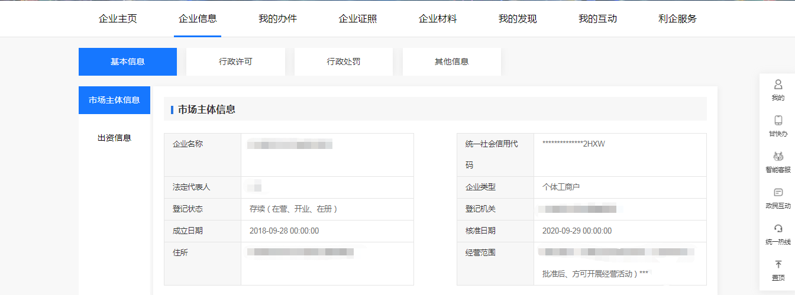Click the 置顶 back-to-top arrow icon

tap(778, 265)
